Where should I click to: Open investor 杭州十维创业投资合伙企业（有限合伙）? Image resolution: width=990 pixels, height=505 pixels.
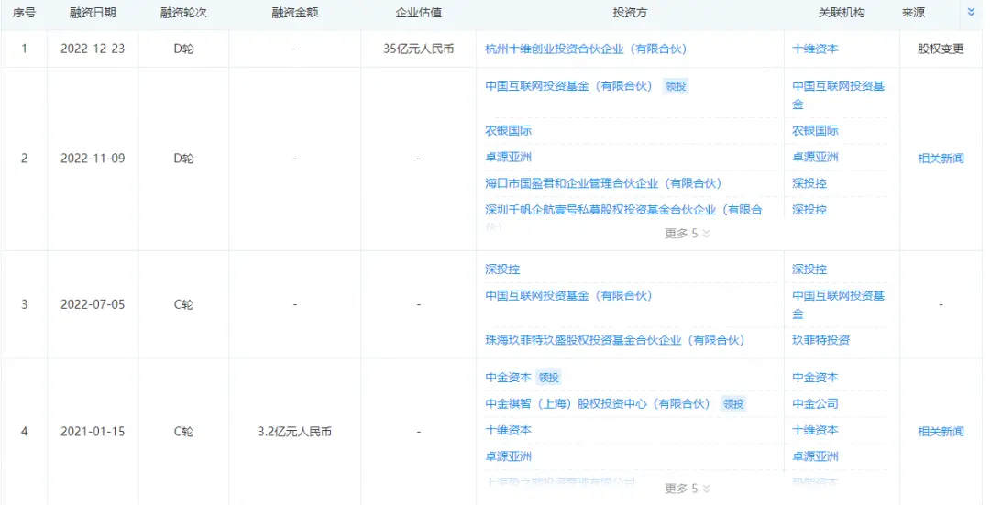click(586, 49)
